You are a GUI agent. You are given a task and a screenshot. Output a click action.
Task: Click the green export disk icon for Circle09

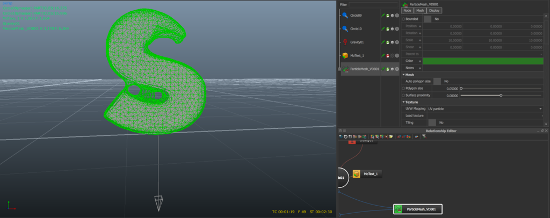pyautogui.click(x=388, y=16)
